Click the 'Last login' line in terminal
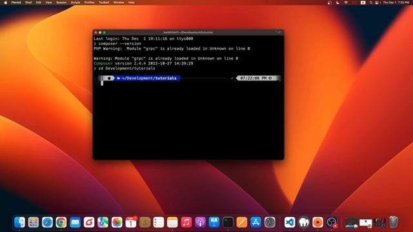413x232 pixels. pos(143,39)
